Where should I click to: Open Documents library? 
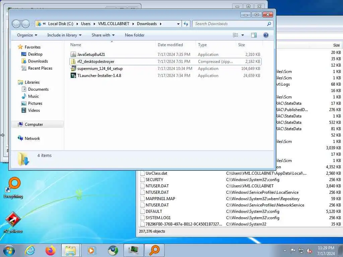[x=38, y=89]
